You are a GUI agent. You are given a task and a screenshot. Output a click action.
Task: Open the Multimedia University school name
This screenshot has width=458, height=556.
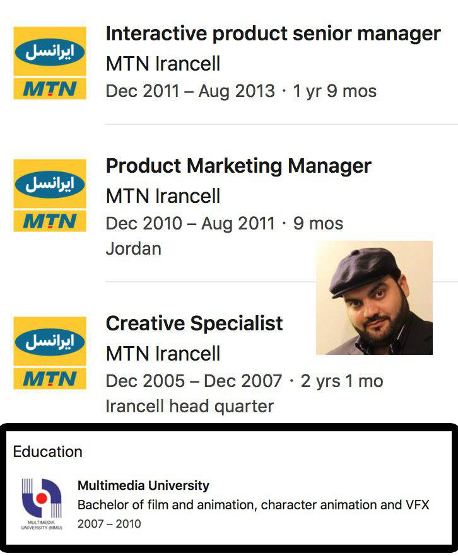143,485
